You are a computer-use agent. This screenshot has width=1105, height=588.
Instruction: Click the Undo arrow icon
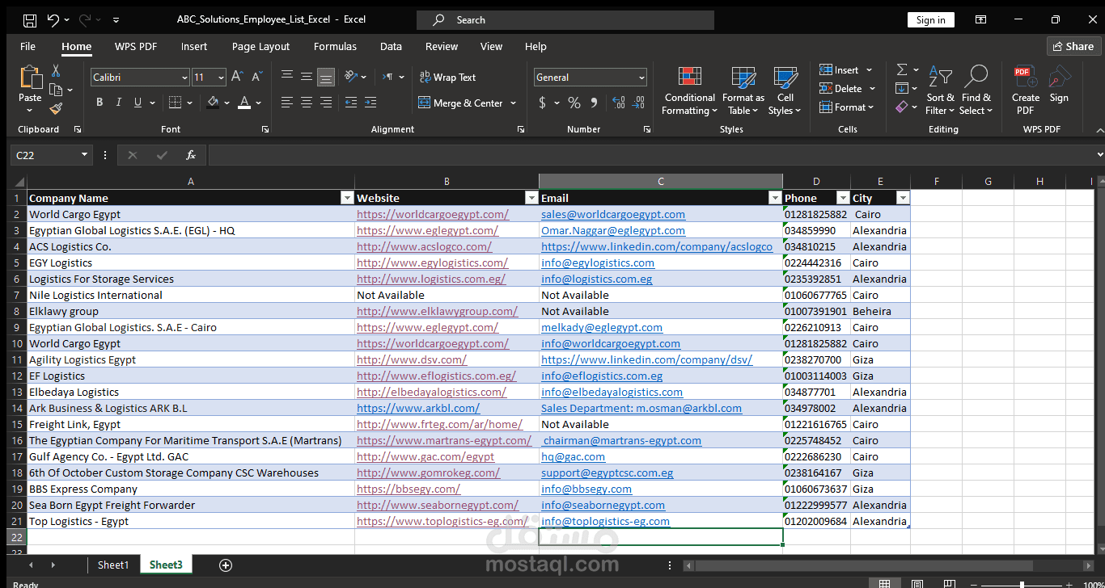pos(53,20)
